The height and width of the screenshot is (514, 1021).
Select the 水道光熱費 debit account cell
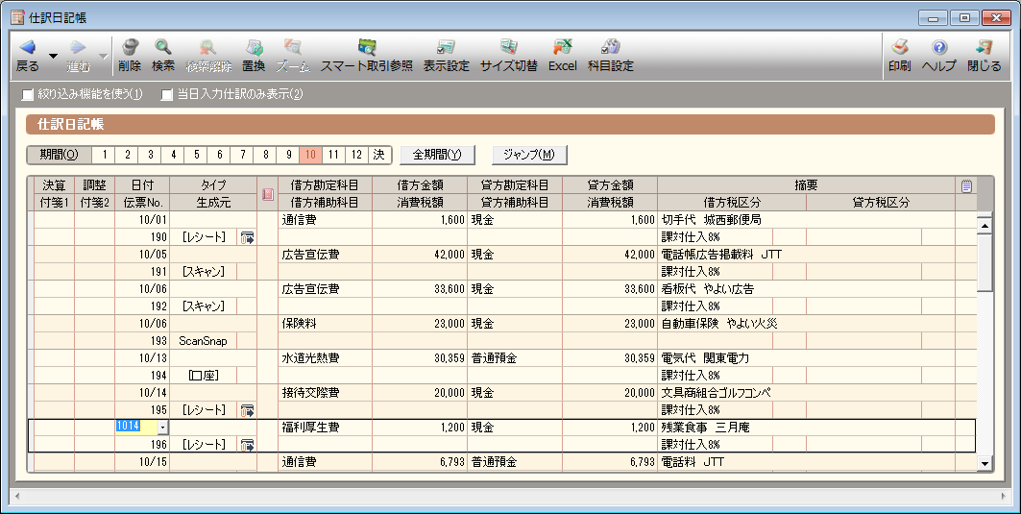325,358
